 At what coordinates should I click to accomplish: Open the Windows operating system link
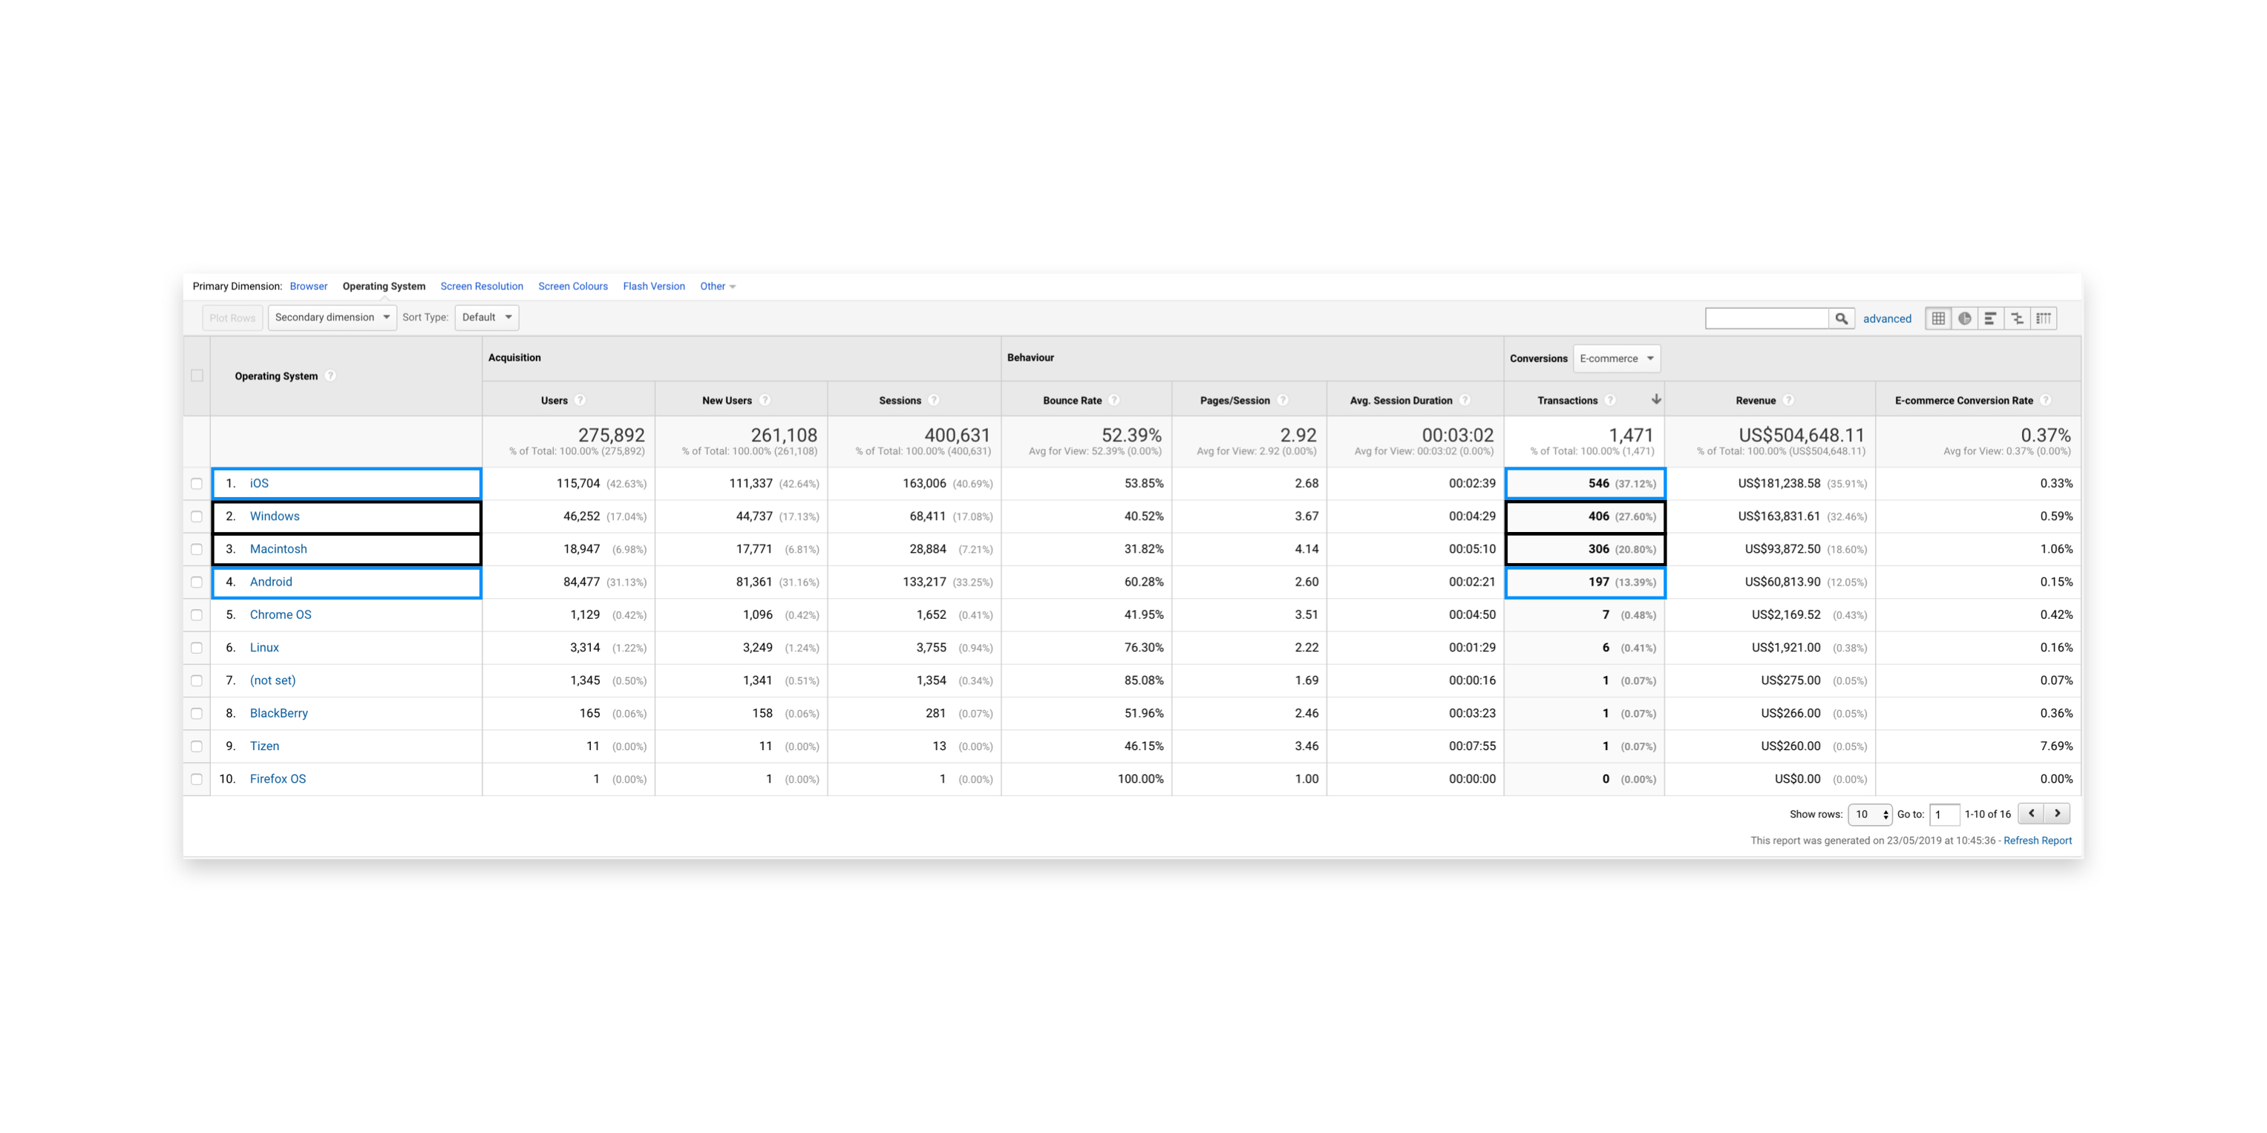click(275, 516)
